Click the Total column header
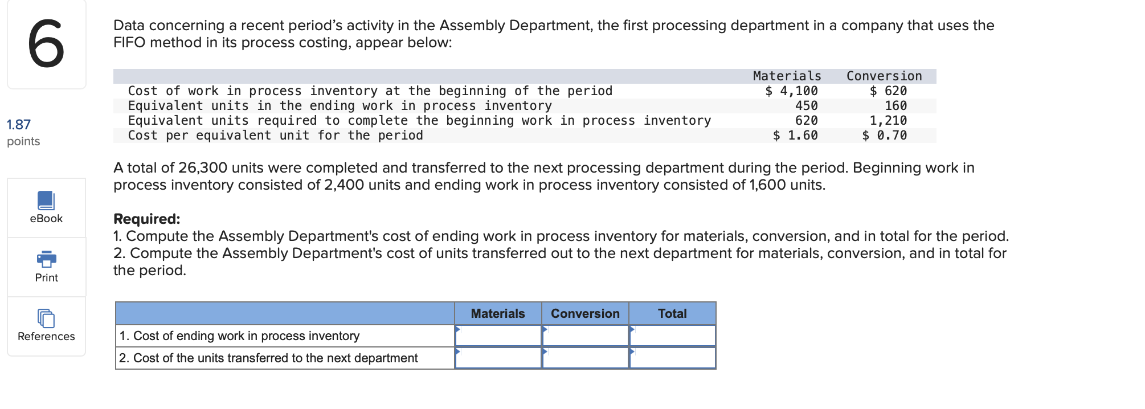Image resolution: width=1145 pixels, height=409 pixels. pos(672,313)
